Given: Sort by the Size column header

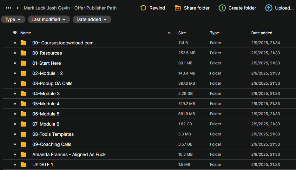Looking at the screenshot, I should [x=182, y=33].
